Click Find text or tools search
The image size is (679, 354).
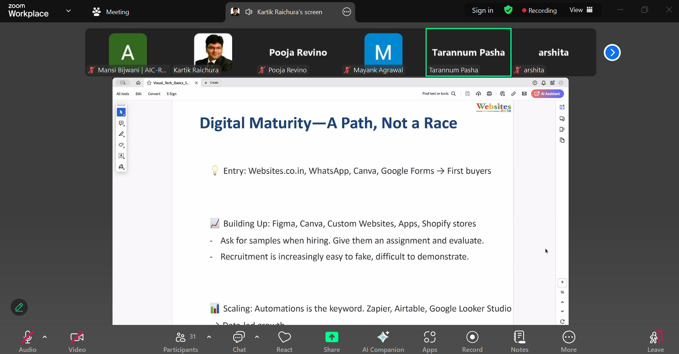point(439,94)
